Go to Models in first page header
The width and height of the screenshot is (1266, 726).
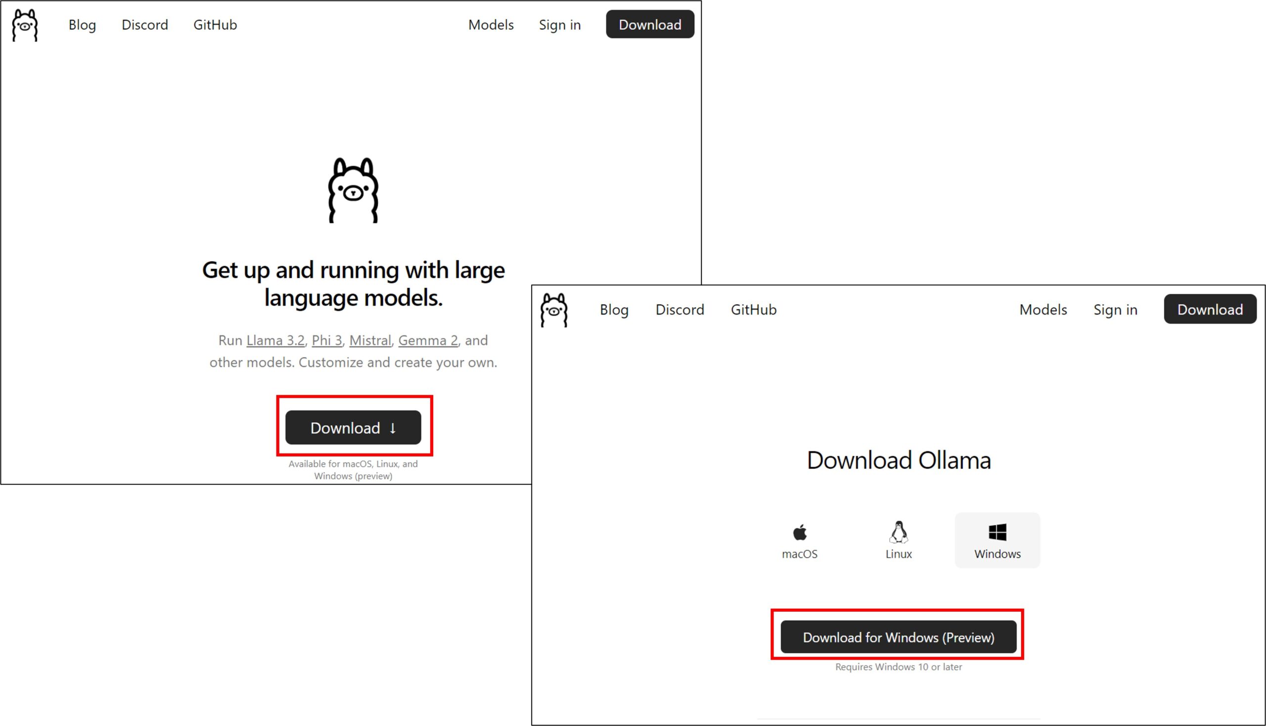coord(491,25)
